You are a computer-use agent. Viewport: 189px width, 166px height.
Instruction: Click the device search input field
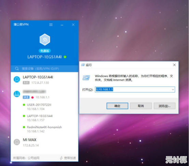(x=44, y=69)
